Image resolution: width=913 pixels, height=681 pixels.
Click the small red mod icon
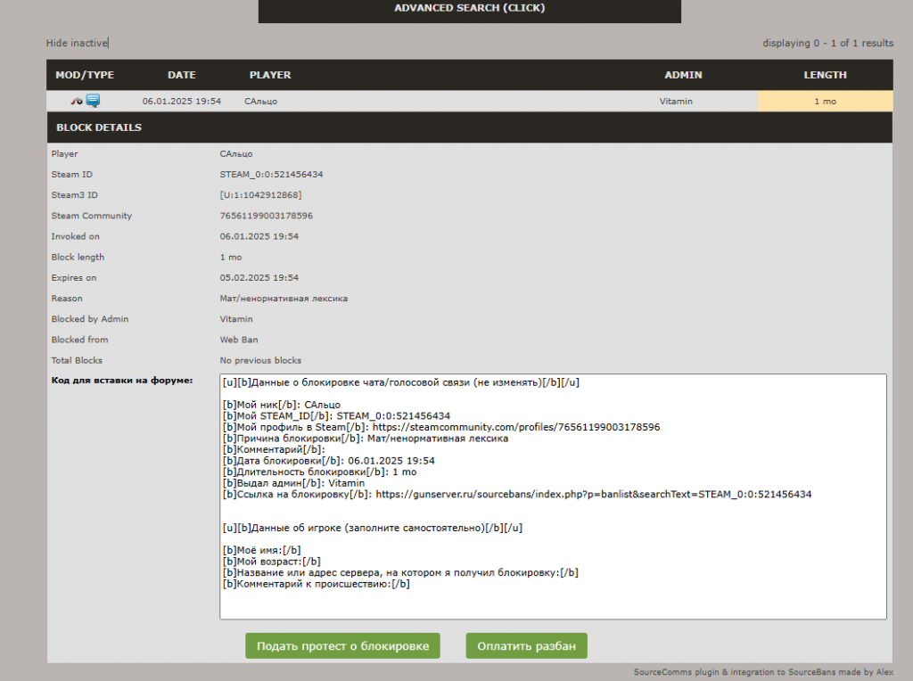tap(77, 102)
